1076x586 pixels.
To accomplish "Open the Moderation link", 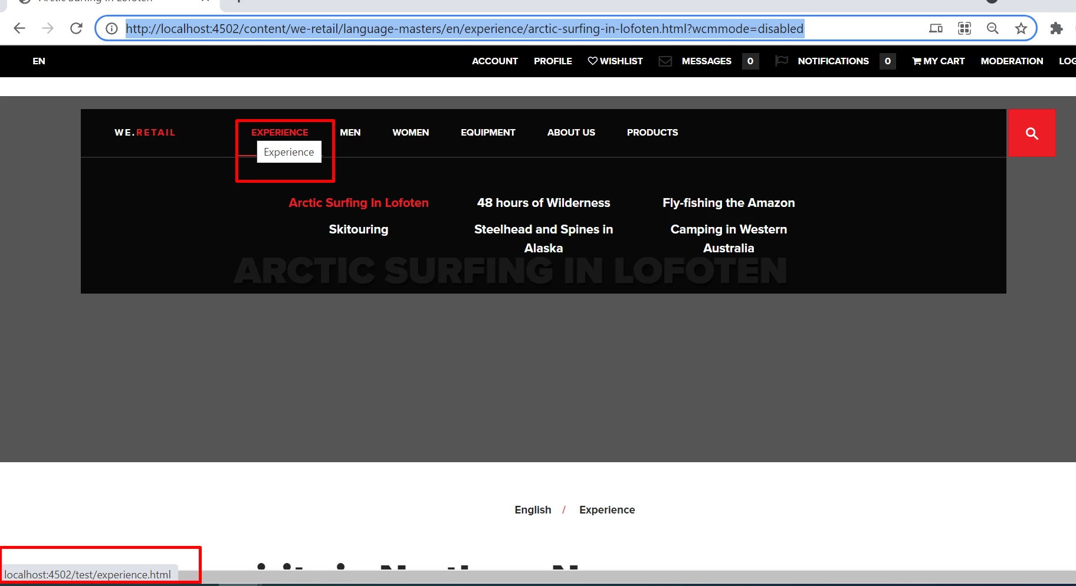I will click(x=1012, y=61).
